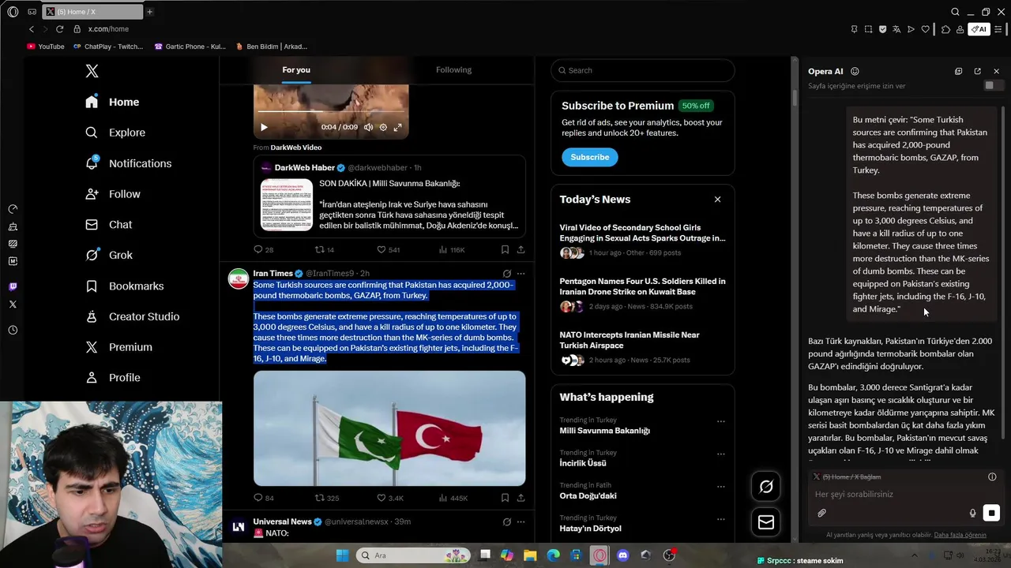Image resolution: width=1011 pixels, height=568 pixels.
Task: Play the DarkWeb video
Action: [264, 127]
